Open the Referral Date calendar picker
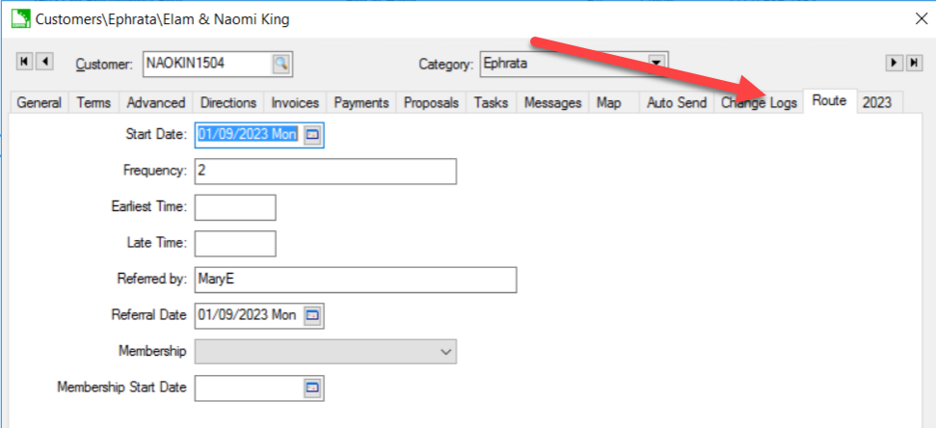Screen dimensions: 936x428 point(312,315)
